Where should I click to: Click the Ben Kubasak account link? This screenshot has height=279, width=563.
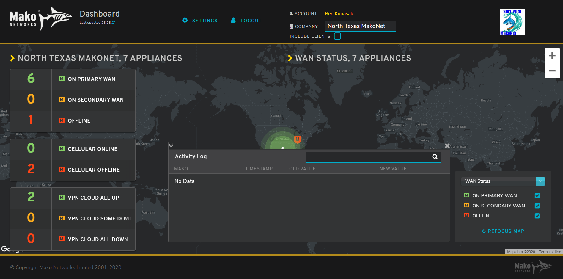(339, 13)
